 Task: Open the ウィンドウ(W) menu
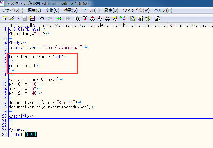[x=136, y=10]
